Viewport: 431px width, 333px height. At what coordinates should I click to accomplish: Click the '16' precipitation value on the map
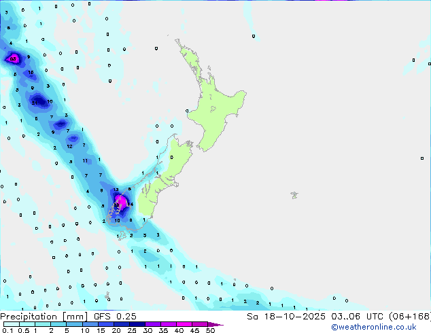[31, 72]
